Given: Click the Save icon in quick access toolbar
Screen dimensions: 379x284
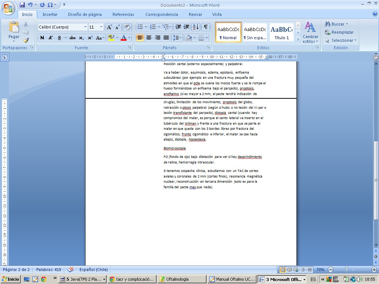Looking at the screenshot, I should pyautogui.click(x=22, y=5).
